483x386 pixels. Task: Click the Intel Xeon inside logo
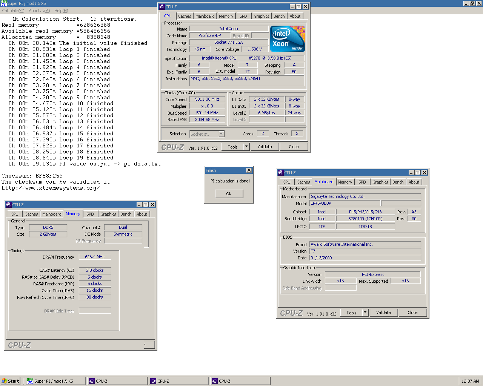(x=288, y=39)
